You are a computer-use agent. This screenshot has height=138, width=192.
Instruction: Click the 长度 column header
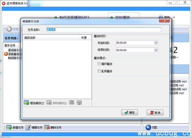coord(85,38)
